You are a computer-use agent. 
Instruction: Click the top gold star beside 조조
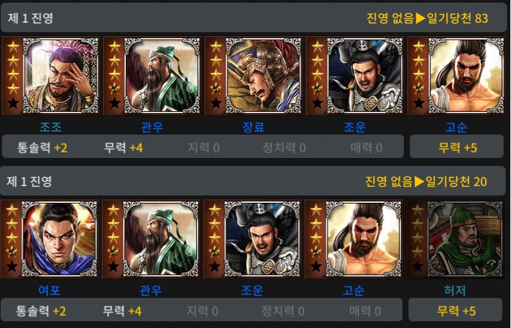click(13, 46)
